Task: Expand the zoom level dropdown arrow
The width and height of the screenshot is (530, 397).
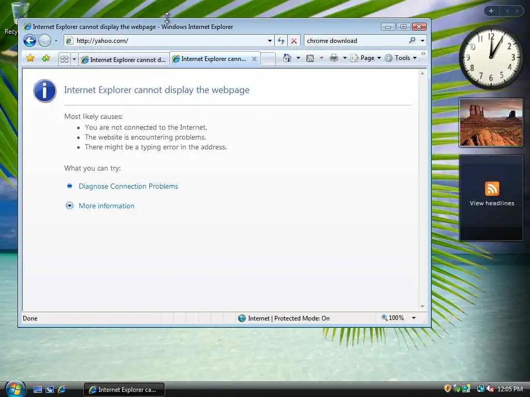Action: click(x=414, y=318)
